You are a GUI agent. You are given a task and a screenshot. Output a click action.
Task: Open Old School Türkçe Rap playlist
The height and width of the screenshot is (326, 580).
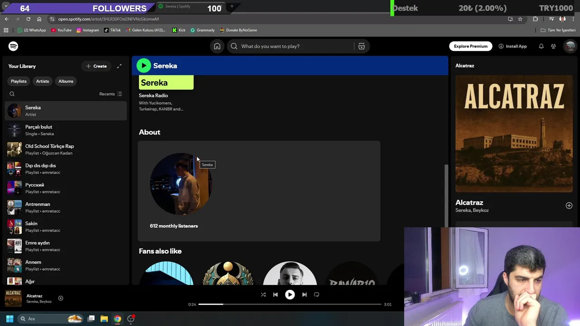point(66,149)
